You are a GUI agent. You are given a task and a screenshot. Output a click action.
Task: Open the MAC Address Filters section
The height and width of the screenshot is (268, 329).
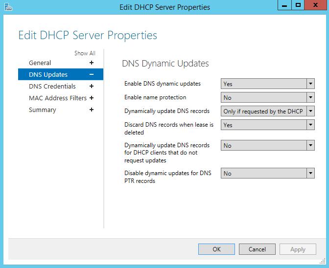(x=58, y=98)
